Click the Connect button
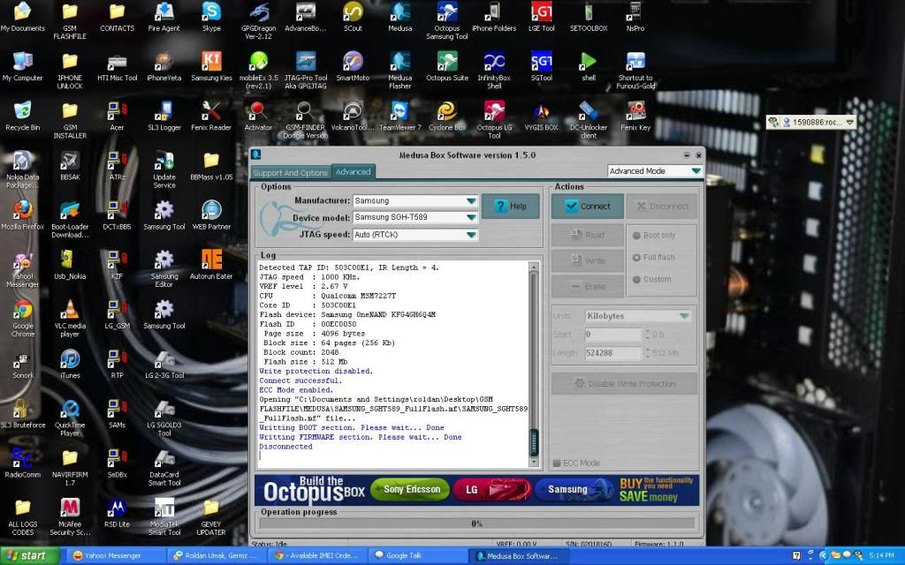 [x=587, y=207]
